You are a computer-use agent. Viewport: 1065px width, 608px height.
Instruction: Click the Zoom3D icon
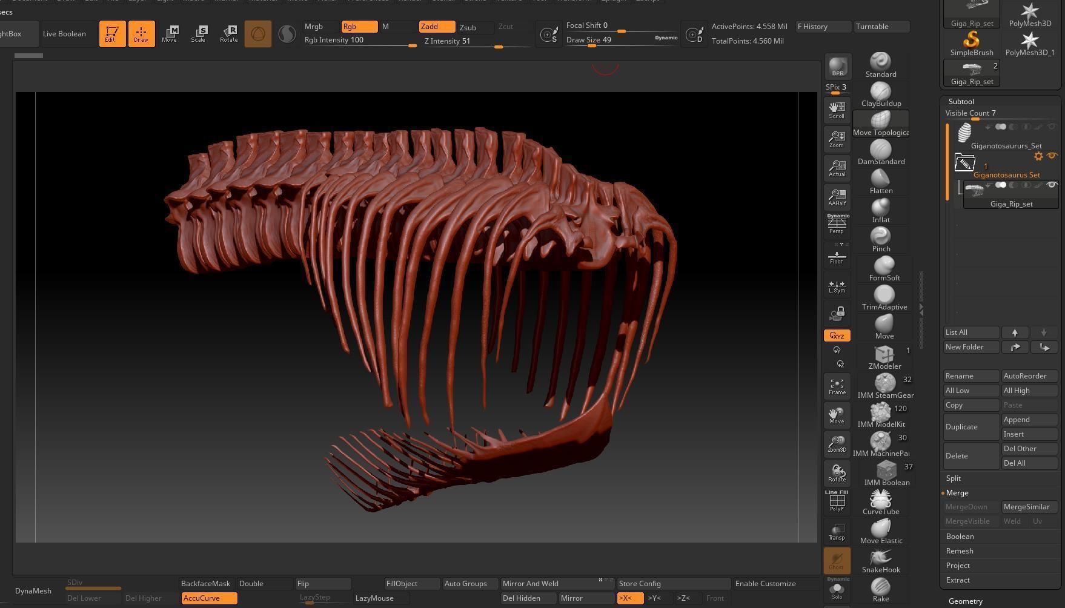[837, 444]
